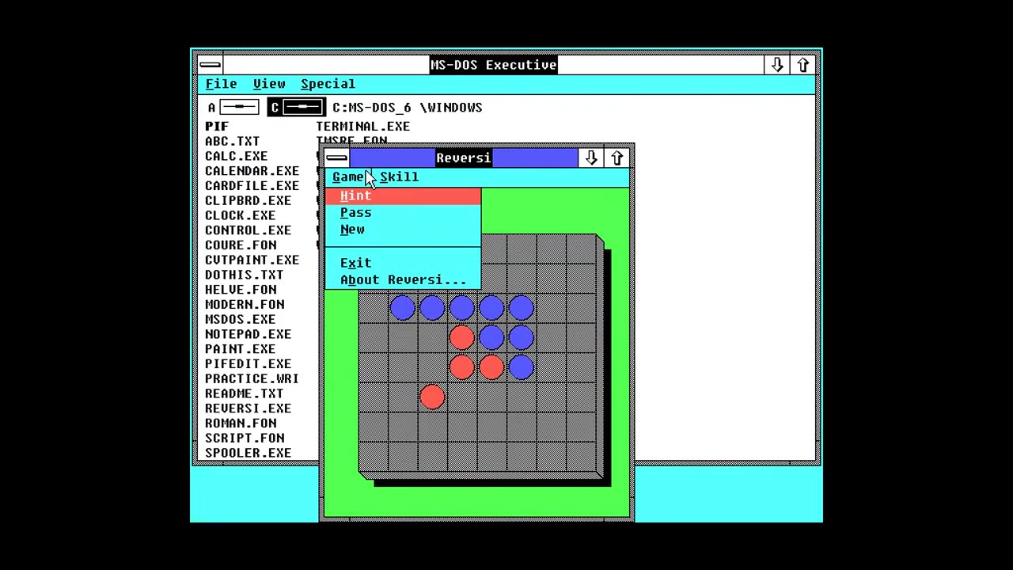The image size is (1013, 570).
Task: Select CONTROL.EXE in the file list
Action: point(249,230)
